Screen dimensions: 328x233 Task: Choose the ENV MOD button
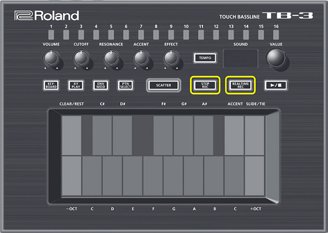[x=100, y=85]
